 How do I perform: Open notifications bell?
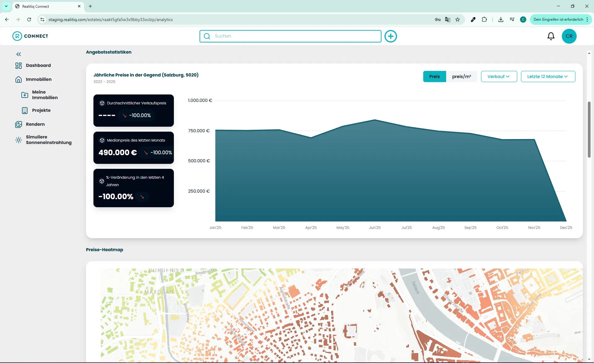551,36
